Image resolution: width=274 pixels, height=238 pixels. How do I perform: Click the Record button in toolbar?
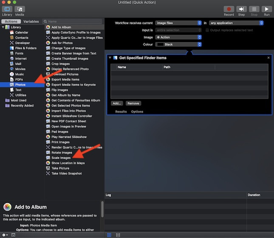point(229,9)
